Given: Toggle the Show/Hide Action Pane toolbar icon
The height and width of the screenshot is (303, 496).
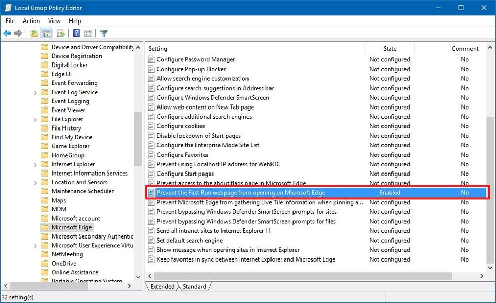Looking at the screenshot, I should [88, 33].
